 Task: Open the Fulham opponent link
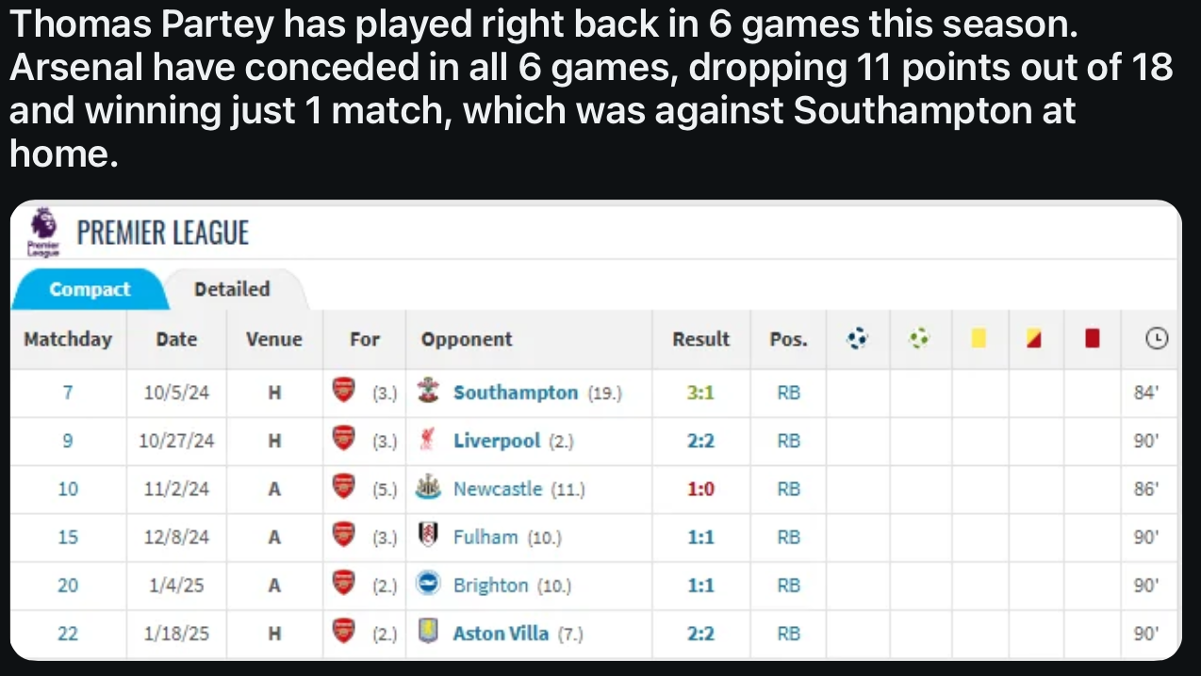(485, 537)
